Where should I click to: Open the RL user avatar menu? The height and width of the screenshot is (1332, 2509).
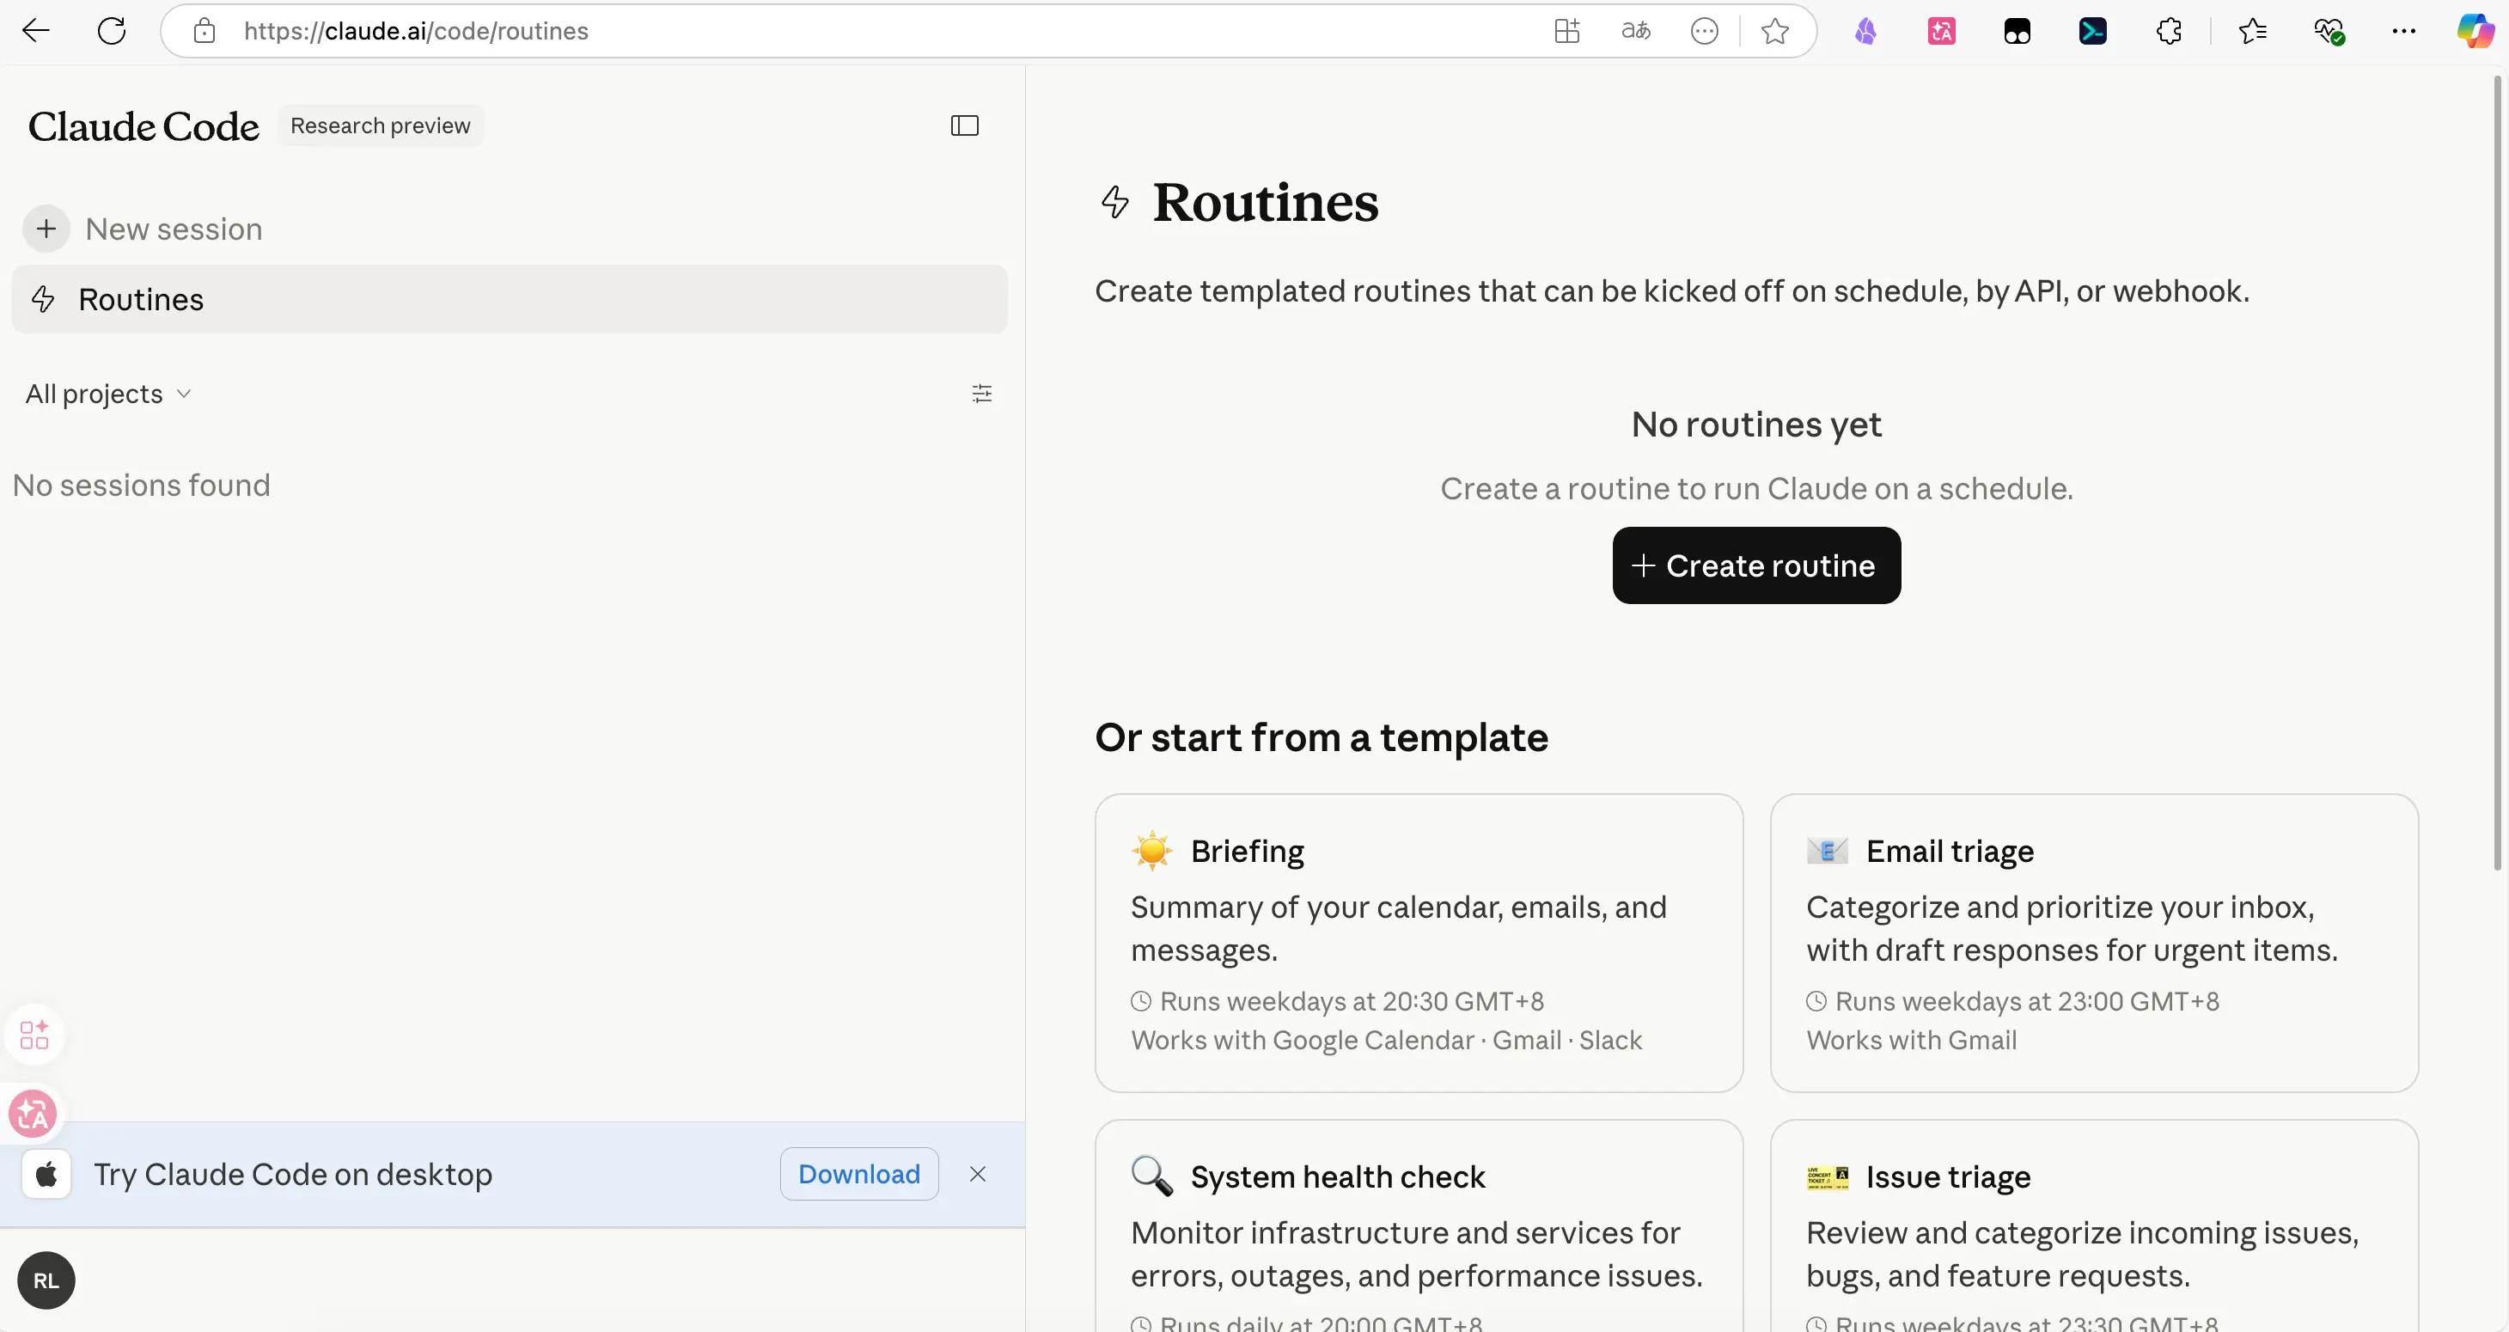click(x=46, y=1280)
